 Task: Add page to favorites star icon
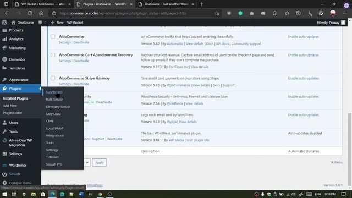tap(217, 13)
